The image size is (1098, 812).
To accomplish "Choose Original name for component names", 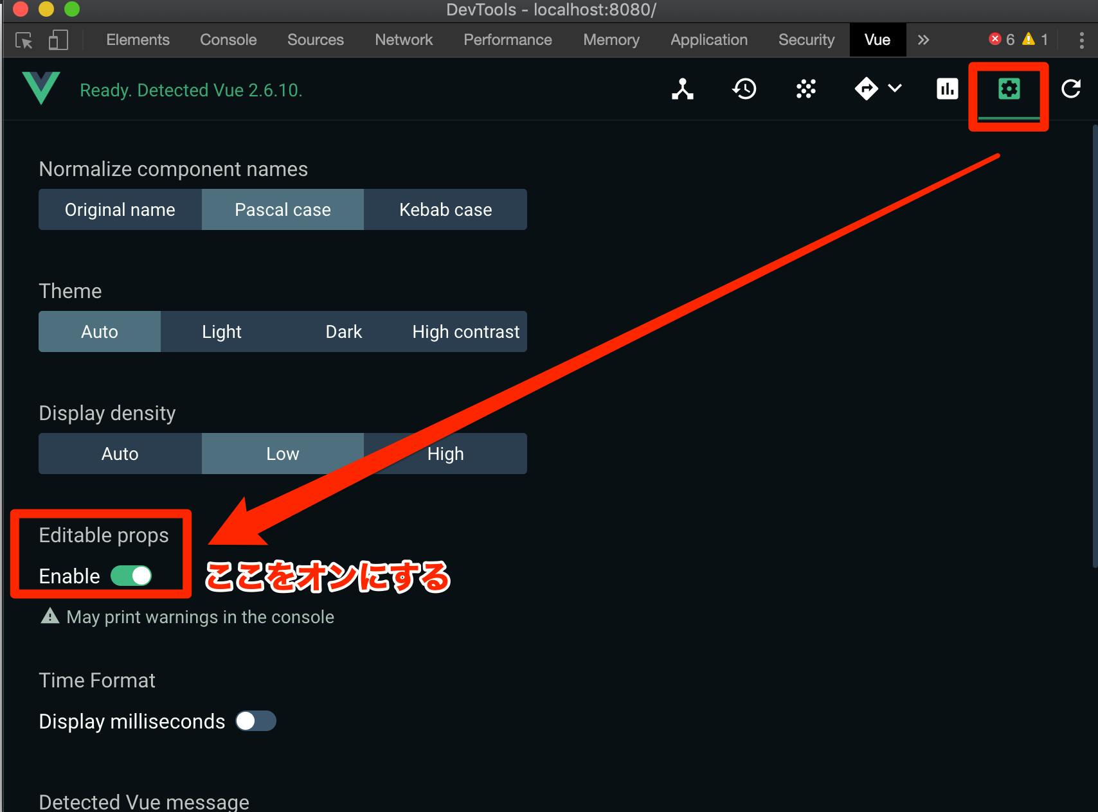I will (120, 209).
